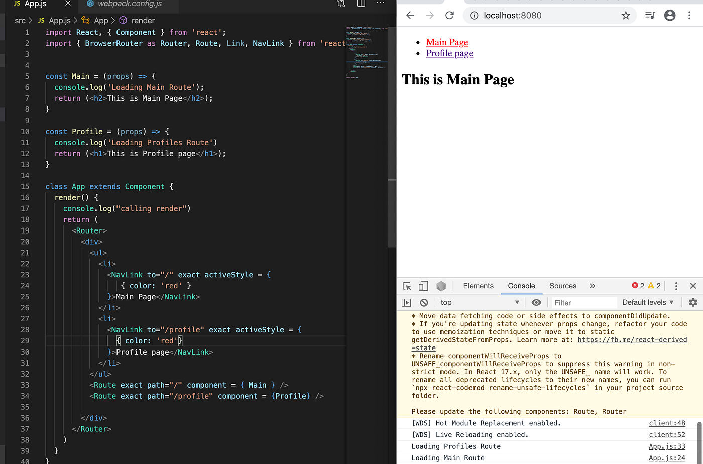
Task: Click the console Filter input field
Action: coord(584,302)
